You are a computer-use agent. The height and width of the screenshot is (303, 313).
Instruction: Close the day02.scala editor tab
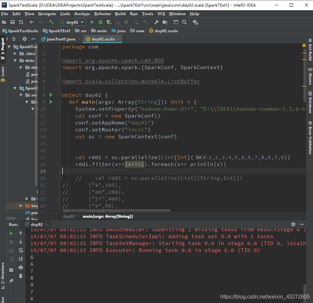click(x=118, y=39)
